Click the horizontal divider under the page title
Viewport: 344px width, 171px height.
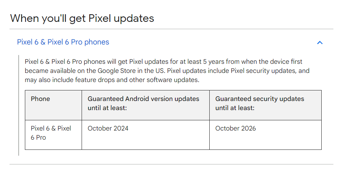coord(171,29)
